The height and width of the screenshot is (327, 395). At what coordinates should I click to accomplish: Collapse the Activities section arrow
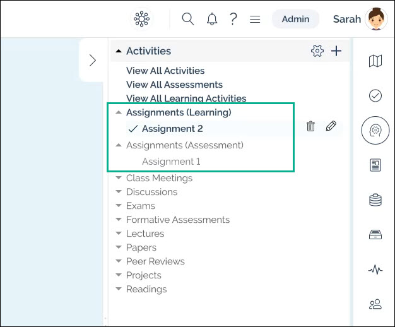(119, 51)
